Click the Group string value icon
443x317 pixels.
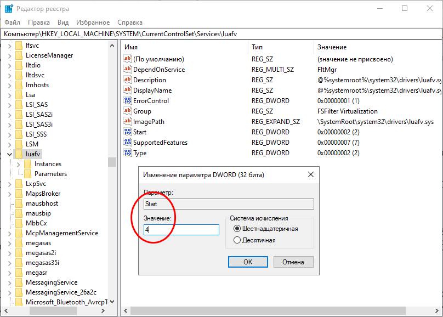[x=127, y=111]
